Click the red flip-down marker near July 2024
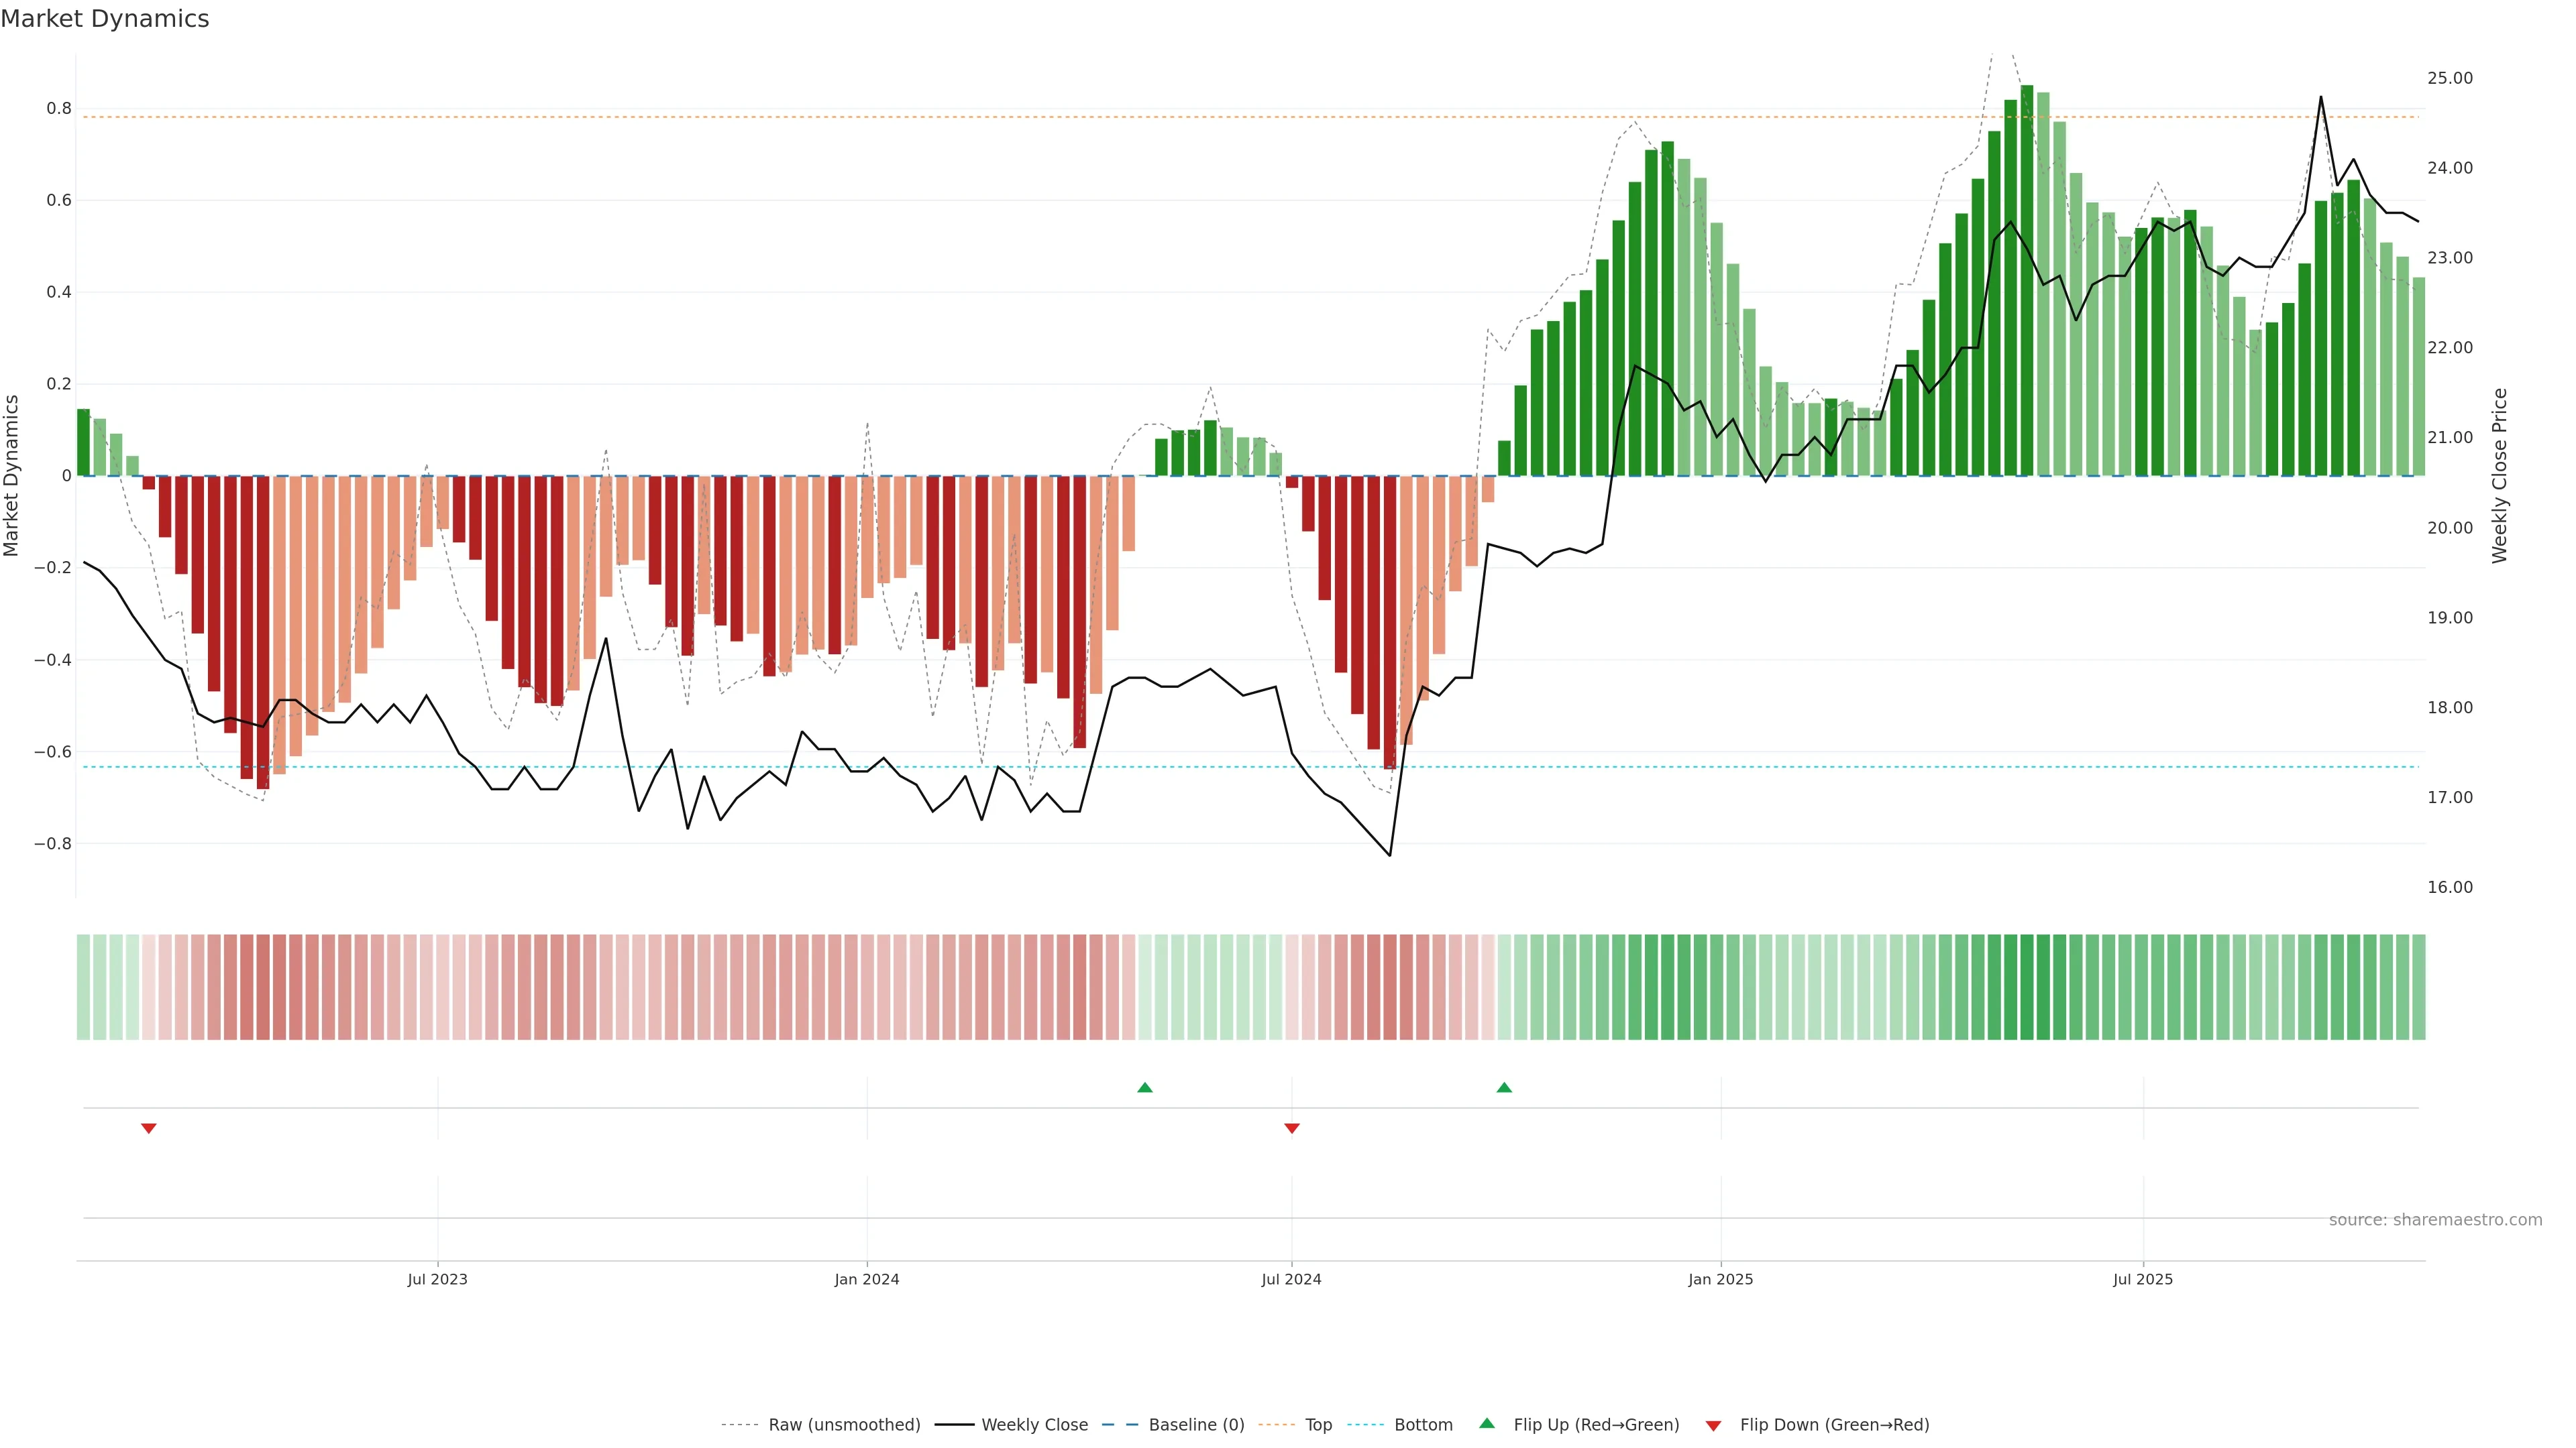 click(x=1291, y=1128)
